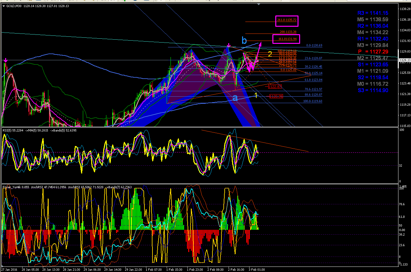
Task: Click the chart shift marker on top edge
Action: pos(258,5)
